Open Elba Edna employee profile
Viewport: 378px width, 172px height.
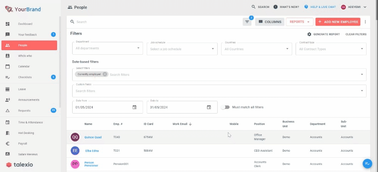[92, 151]
